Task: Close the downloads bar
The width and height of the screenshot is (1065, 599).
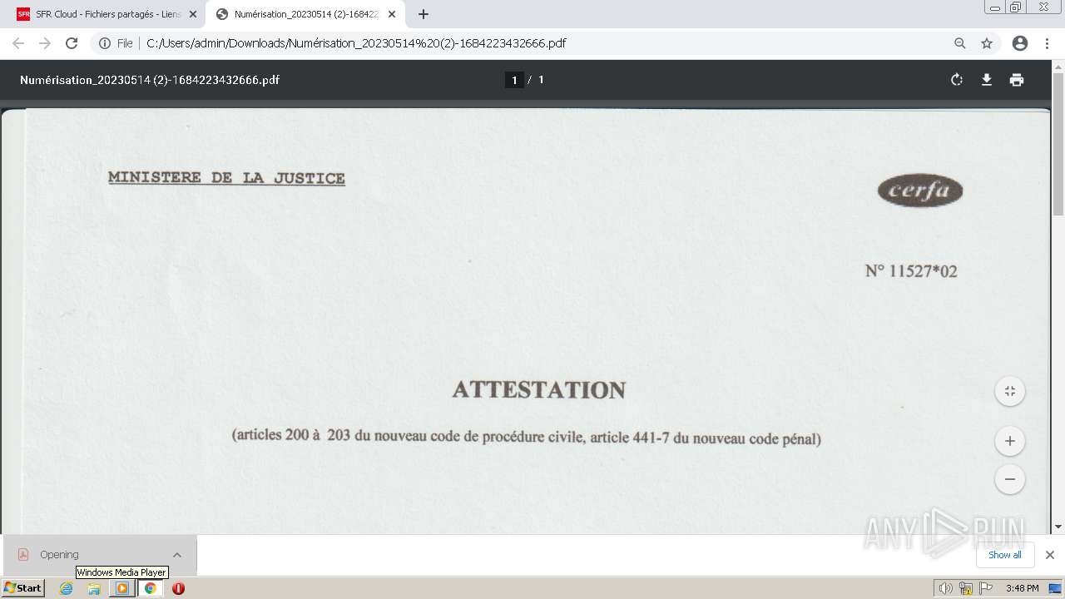Action: 1050,555
